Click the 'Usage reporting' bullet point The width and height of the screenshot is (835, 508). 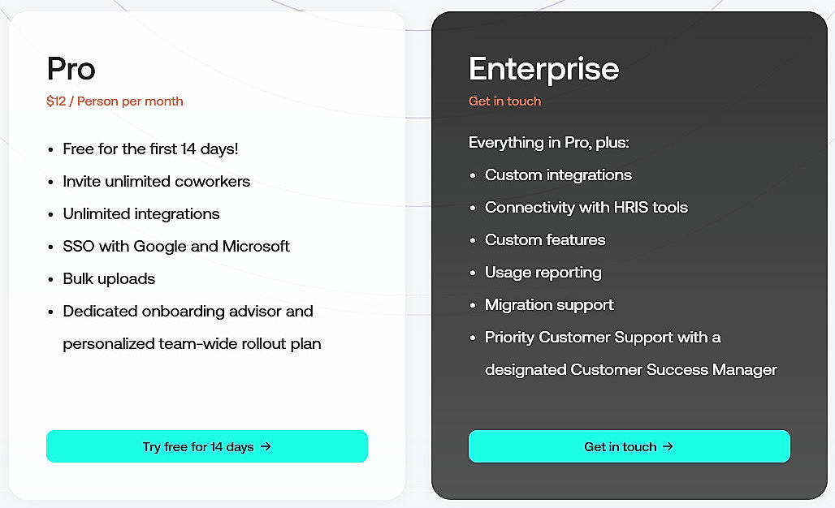543,272
